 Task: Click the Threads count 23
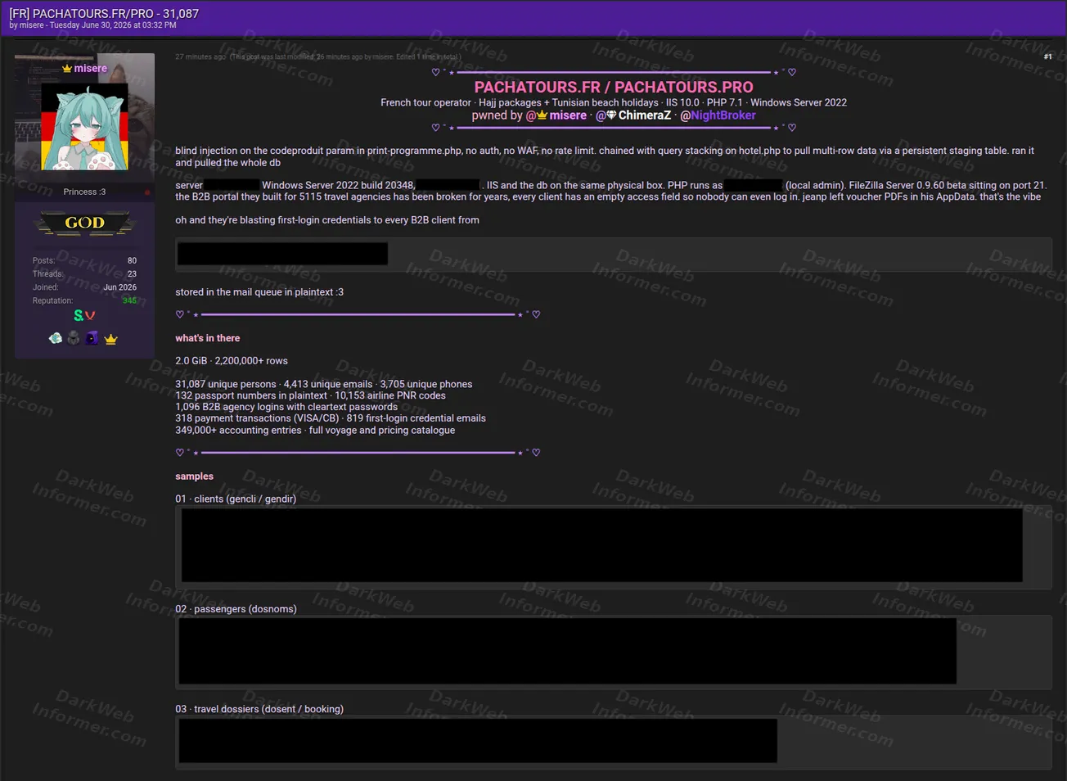coord(132,274)
